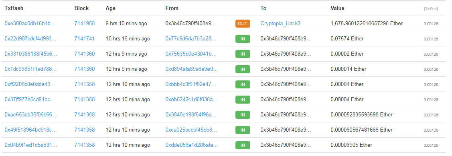Viewport: 452px width, 156px height.
Task: Open the Cryptopia_Hack2 address link
Action: coord(280,24)
